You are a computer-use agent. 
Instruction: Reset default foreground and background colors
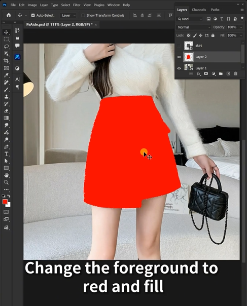(x=4, y=196)
